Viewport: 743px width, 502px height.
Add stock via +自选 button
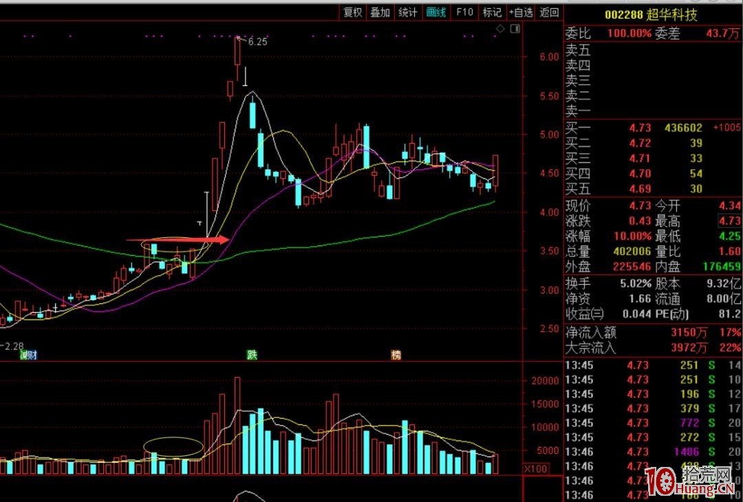(x=521, y=13)
